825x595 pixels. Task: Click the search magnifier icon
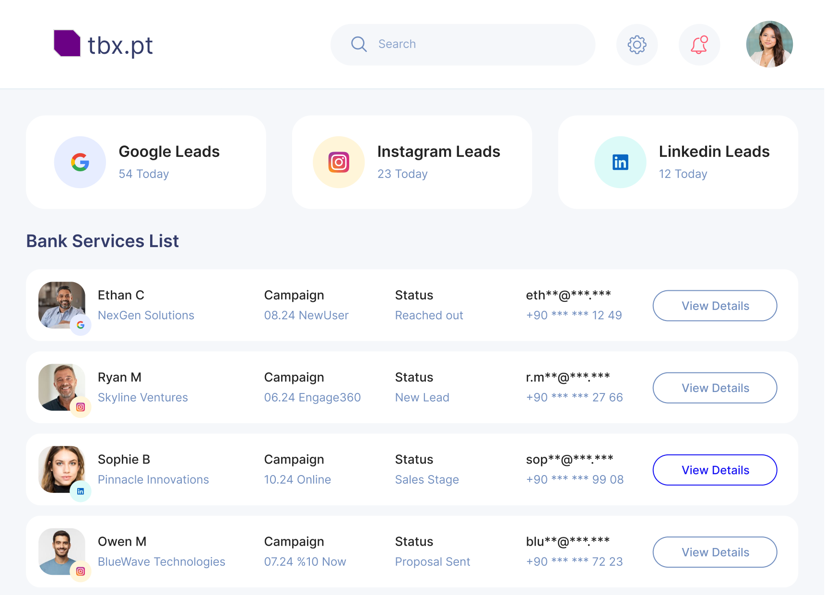coord(358,44)
